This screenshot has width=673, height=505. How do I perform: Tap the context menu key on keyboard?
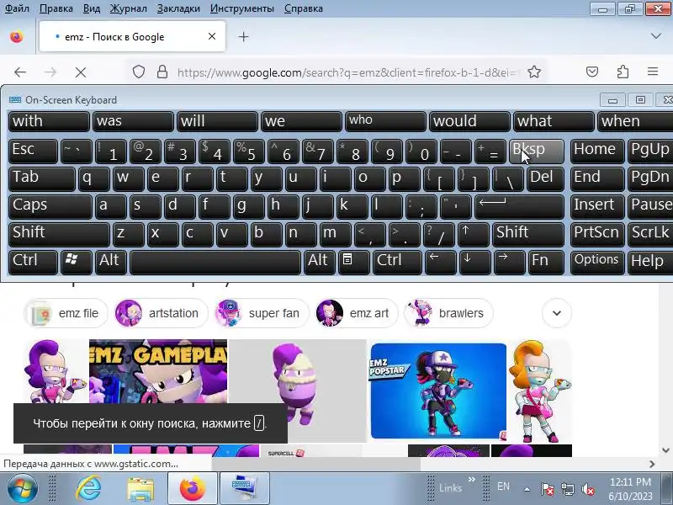[x=353, y=263]
